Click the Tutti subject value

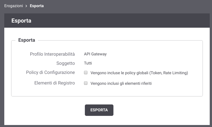point(88,63)
